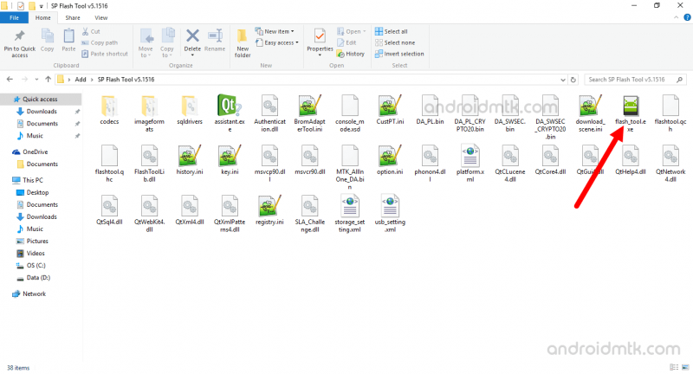Expand the address bar history dropdown
The width and height of the screenshot is (693, 374).
click(x=562, y=80)
